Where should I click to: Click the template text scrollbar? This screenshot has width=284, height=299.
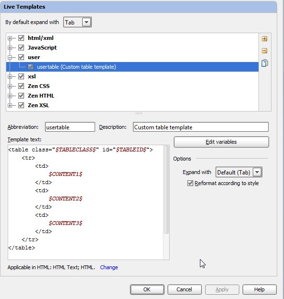[166, 189]
